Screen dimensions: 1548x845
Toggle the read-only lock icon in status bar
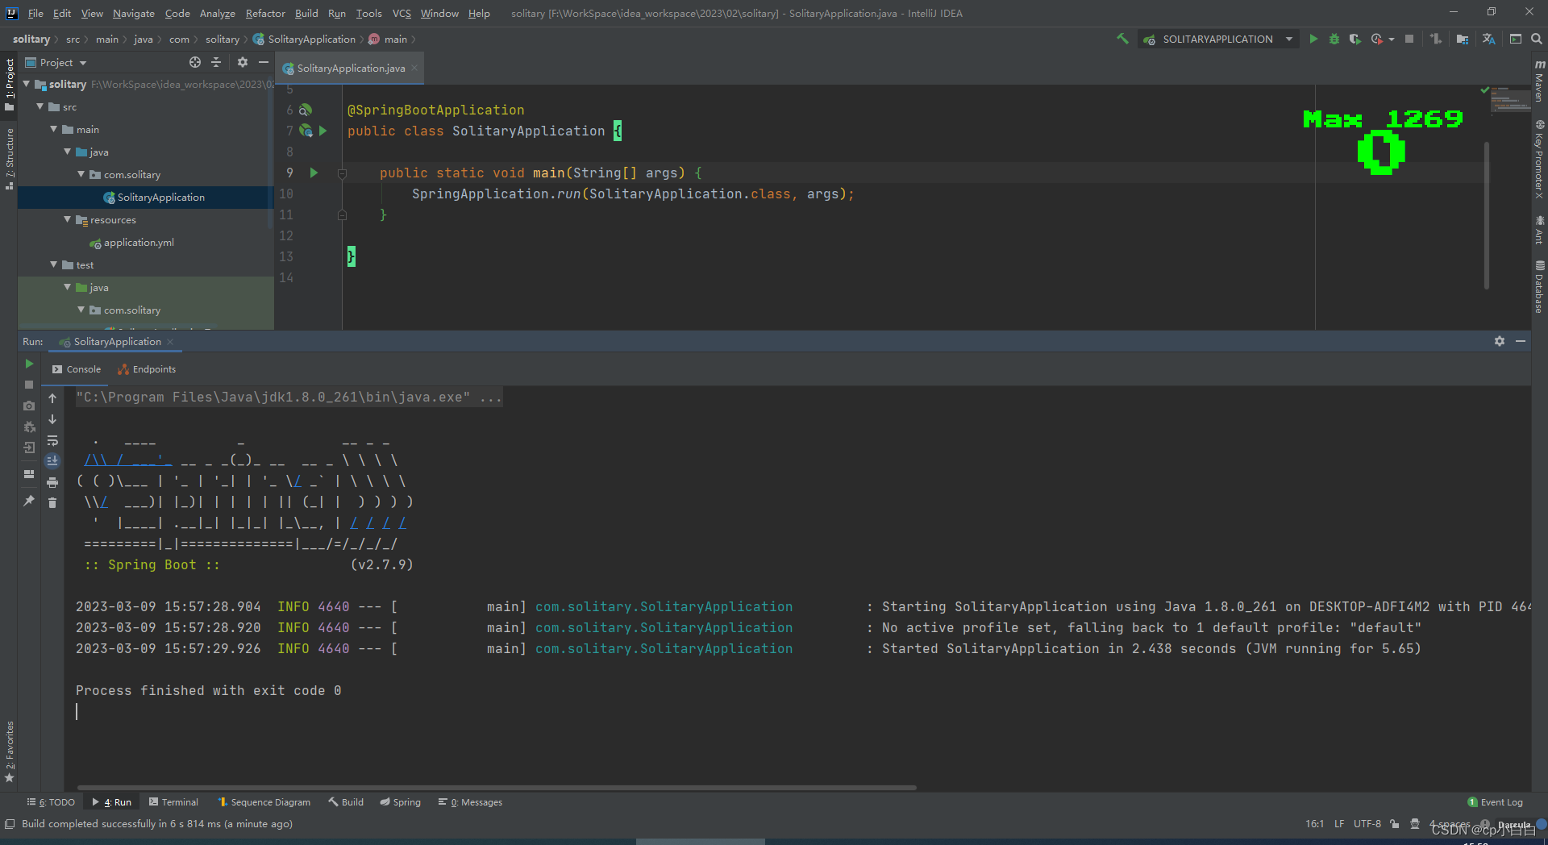point(1394,824)
